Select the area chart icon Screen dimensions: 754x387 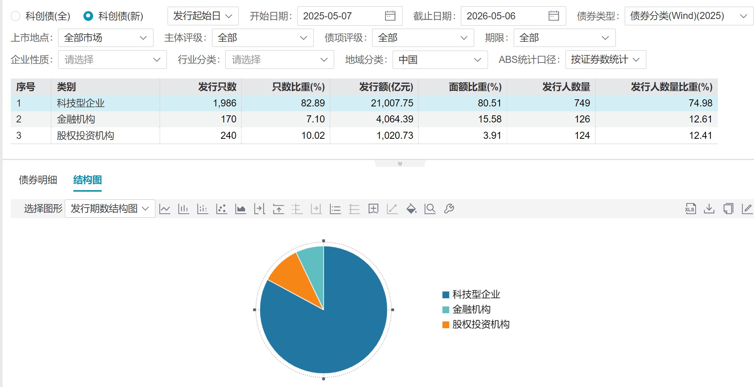coord(241,209)
